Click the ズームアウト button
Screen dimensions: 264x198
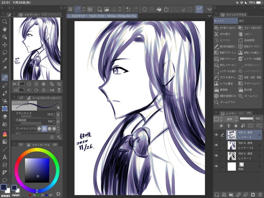pyautogui.click(x=226, y=102)
